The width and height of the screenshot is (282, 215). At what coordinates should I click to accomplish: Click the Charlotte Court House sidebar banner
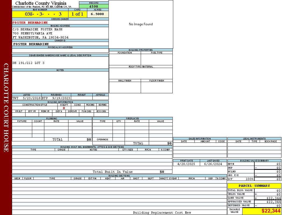(6, 107)
